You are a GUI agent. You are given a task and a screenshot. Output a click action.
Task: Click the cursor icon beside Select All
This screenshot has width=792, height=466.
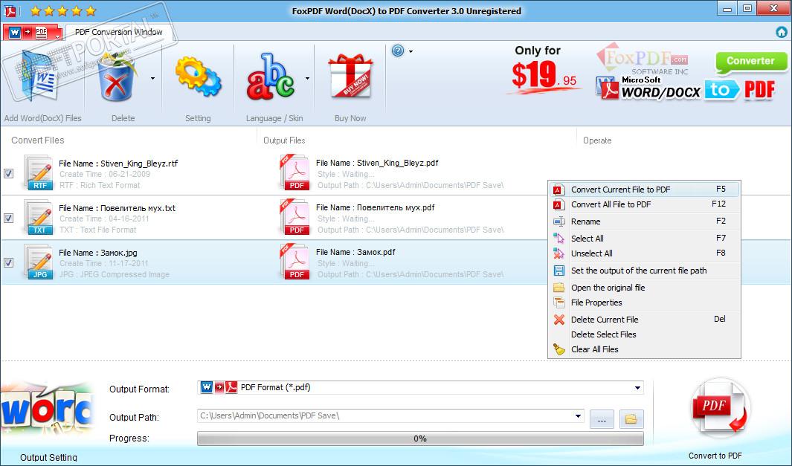point(558,239)
